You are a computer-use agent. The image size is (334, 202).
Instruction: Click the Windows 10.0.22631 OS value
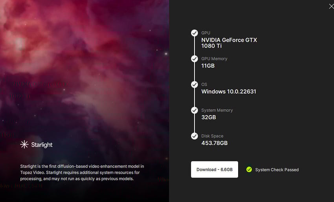229,92
